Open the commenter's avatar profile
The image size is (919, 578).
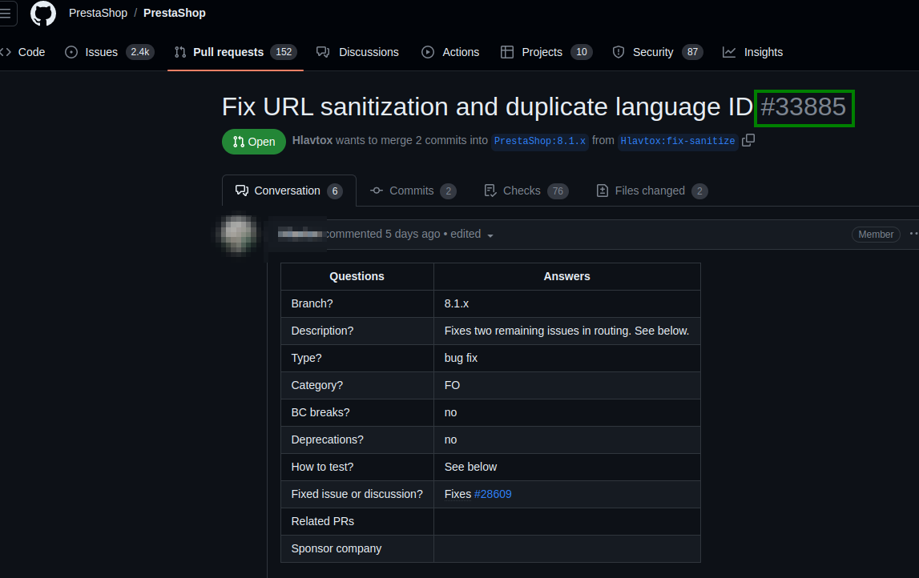pos(237,235)
